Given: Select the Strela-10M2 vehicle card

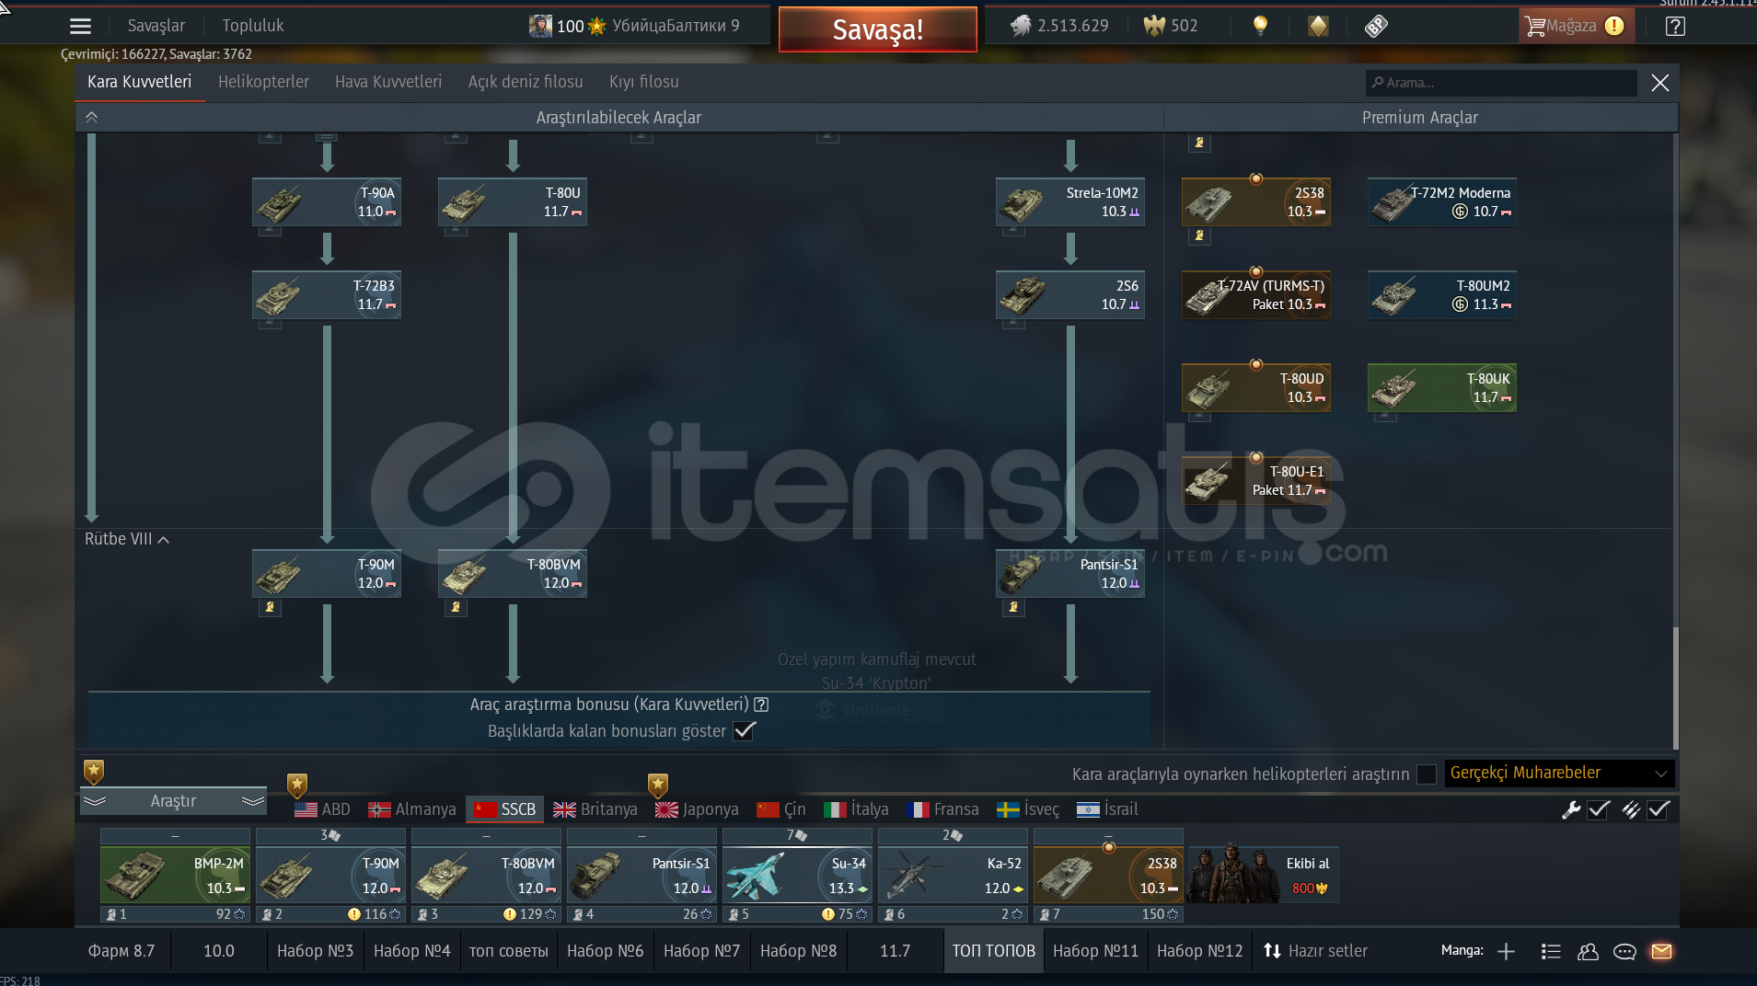Looking at the screenshot, I should tap(1070, 201).
